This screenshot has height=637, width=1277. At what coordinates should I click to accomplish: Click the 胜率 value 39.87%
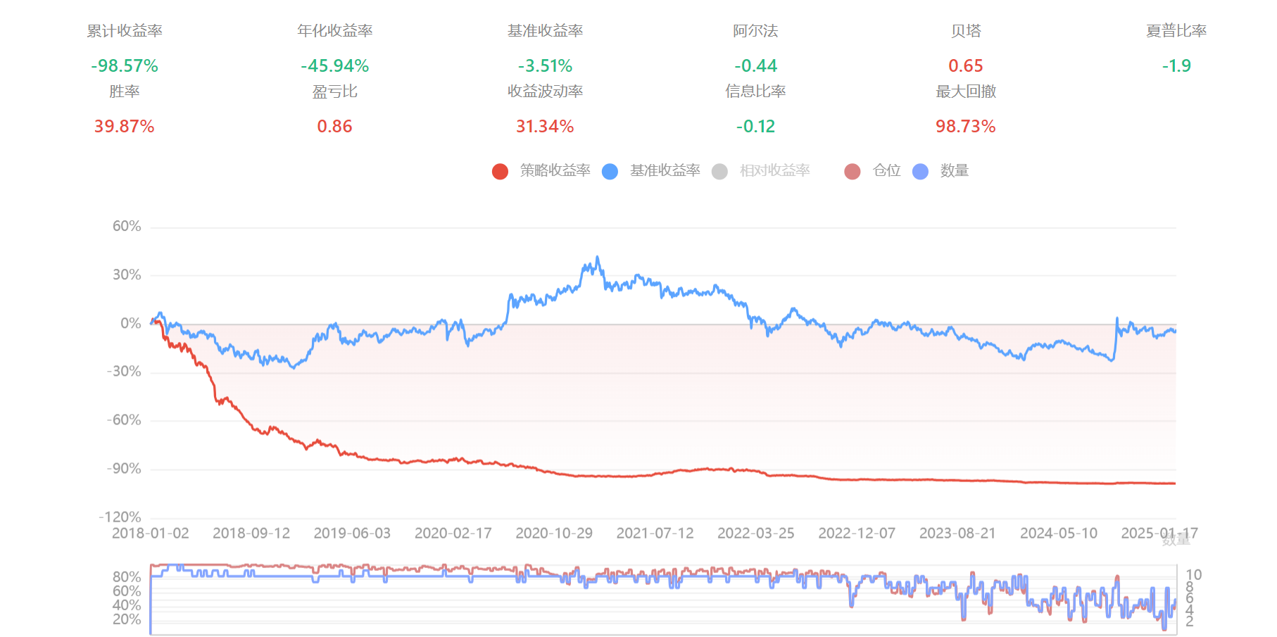tap(125, 127)
